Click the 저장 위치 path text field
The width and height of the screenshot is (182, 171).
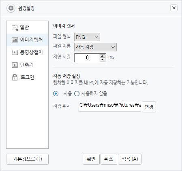pos(110,107)
